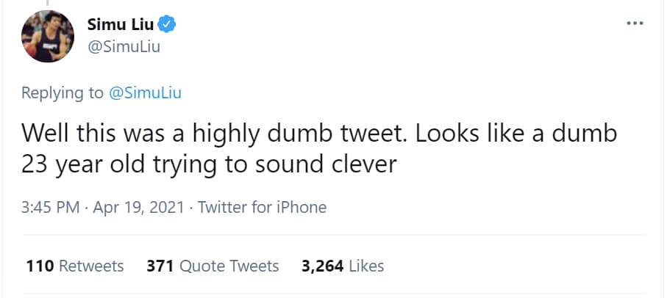See who gave the 3,264 Likes
The image size is (670, 298).
[343, 266]
